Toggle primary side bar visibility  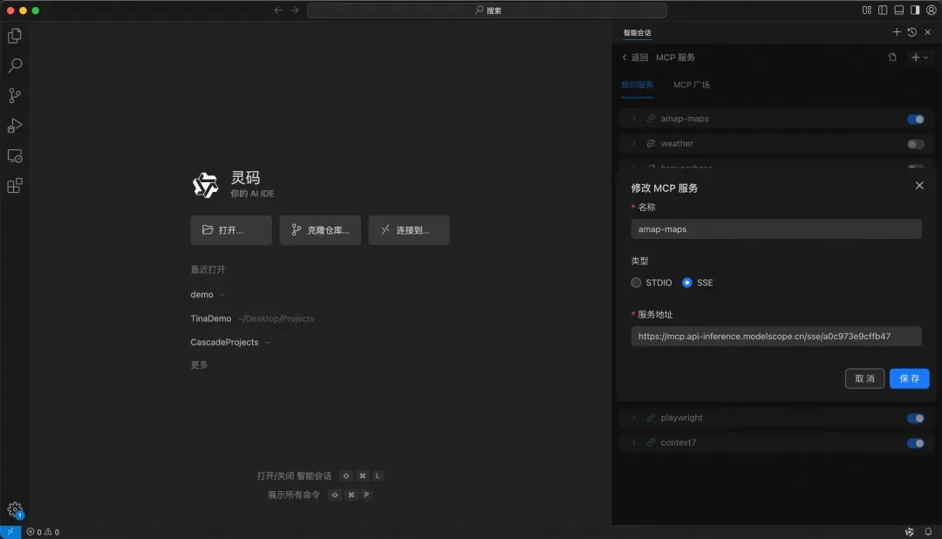click(883, 10)
